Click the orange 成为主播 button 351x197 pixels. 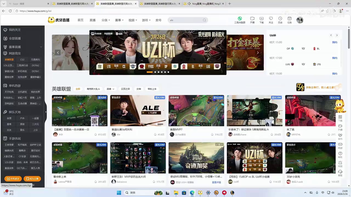tap(32, 179)
